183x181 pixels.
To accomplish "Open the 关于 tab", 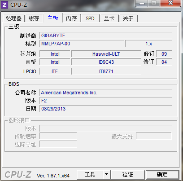I will point(128,18).
